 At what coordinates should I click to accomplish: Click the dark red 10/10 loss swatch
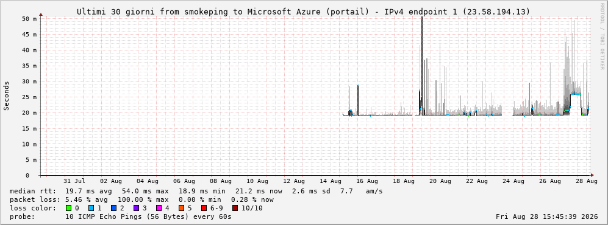click(x=235, y=209)
